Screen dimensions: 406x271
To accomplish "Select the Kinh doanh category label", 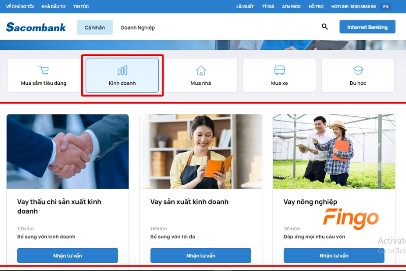I will (x=122, y=83).
